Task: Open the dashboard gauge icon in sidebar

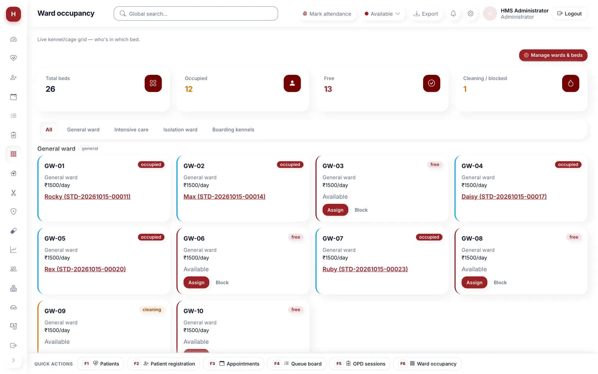Action: pyautogui.click(x=13, y=39)
